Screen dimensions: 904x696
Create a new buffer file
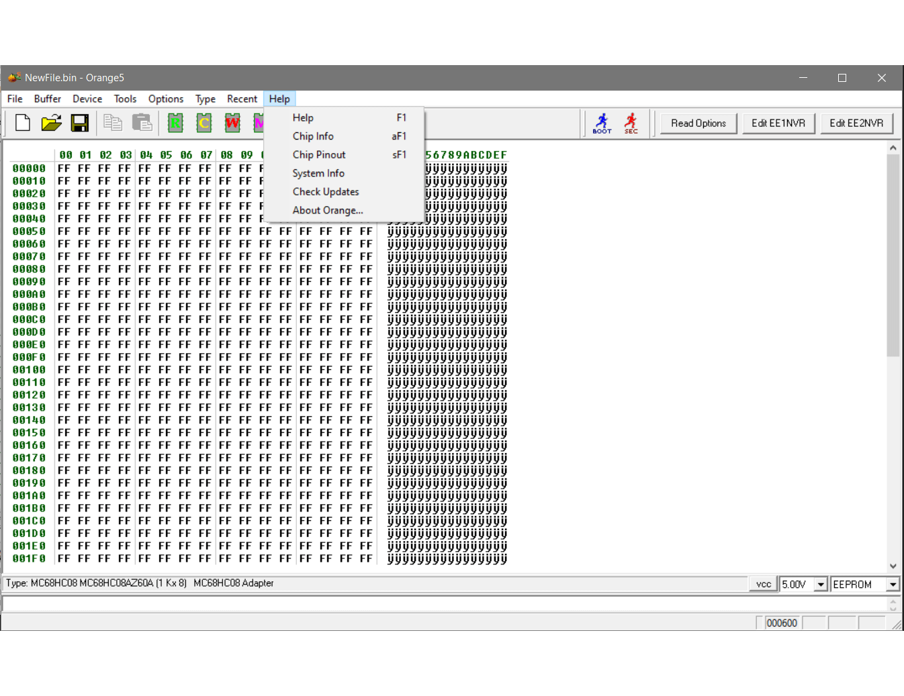coord(23,123)
